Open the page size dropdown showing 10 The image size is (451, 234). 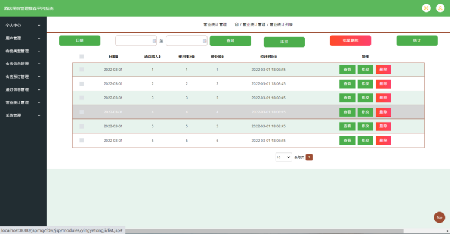click(283, 157)
